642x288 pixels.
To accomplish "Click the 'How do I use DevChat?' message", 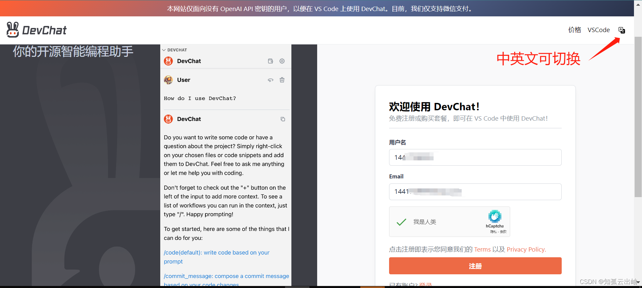I will click(x=200, y=98).
